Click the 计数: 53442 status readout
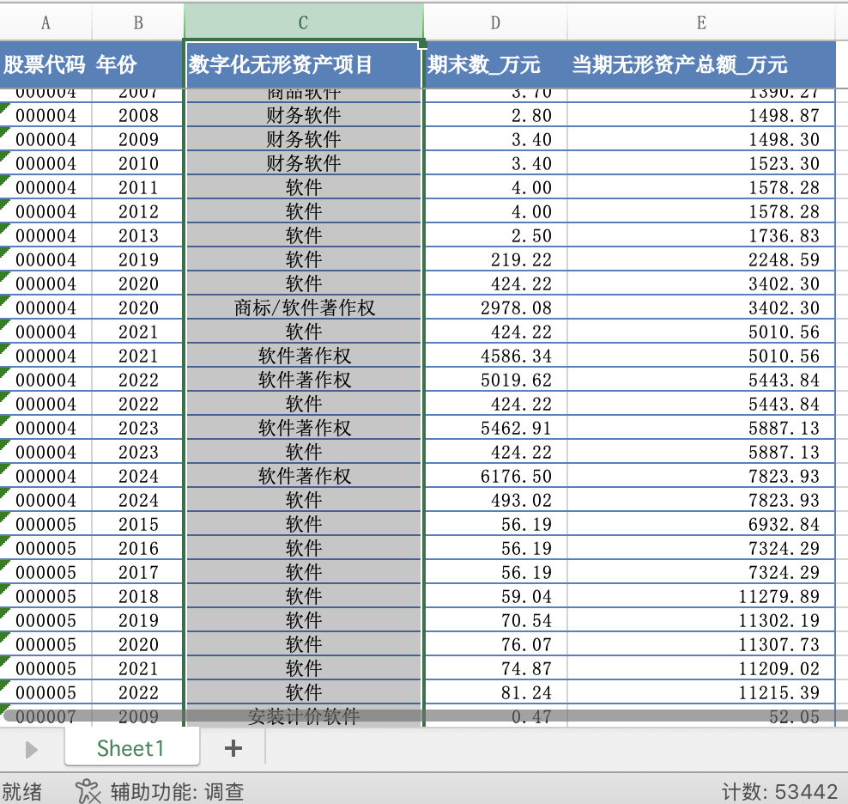The height and width of the screenshot is (804, 848). point(779,792)
